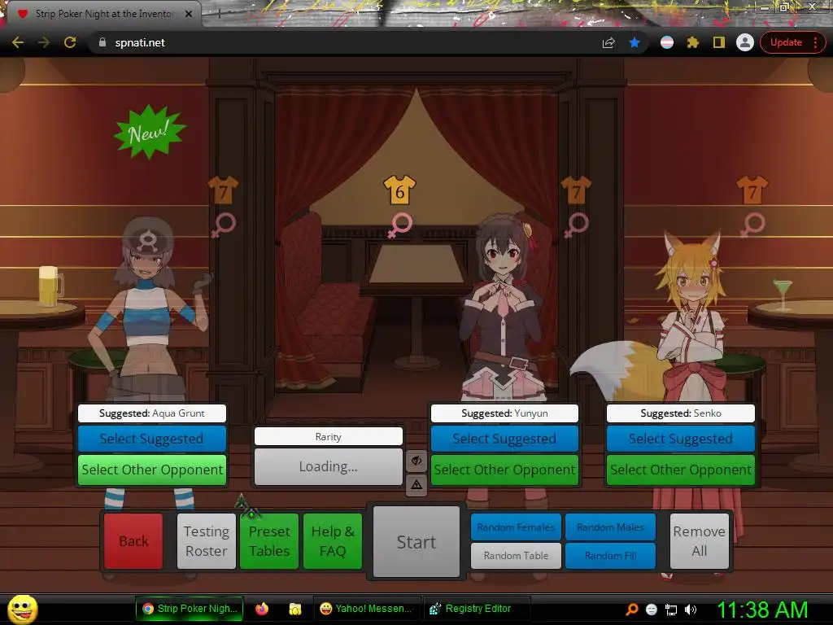Viewport: 833px width, 625px height.
Task: Select Other Opponent for Aqua Grunt slot
Action: coord(152,470)
